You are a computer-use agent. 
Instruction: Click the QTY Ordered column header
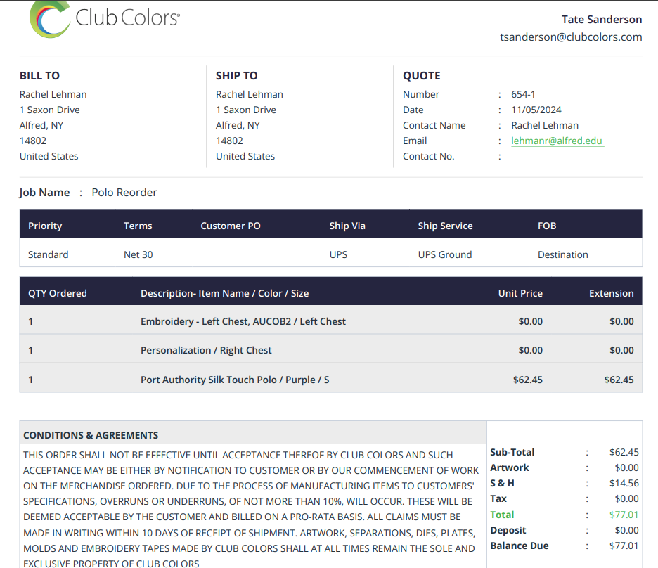coord(58,293)
